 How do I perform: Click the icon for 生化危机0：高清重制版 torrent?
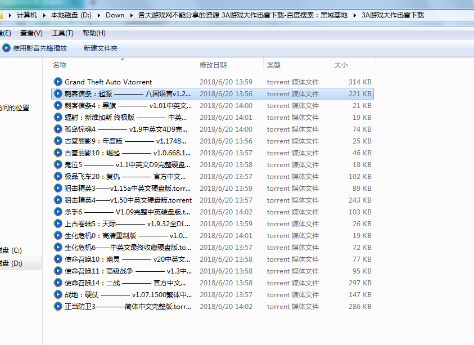point(58,235)
